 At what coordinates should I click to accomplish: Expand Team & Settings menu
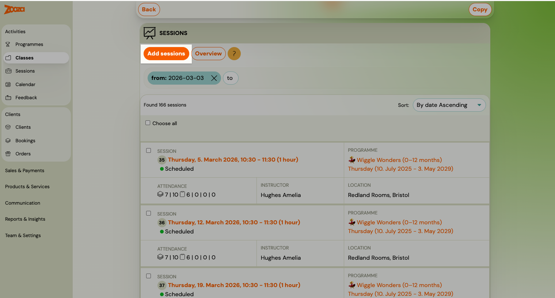[23, 236]
